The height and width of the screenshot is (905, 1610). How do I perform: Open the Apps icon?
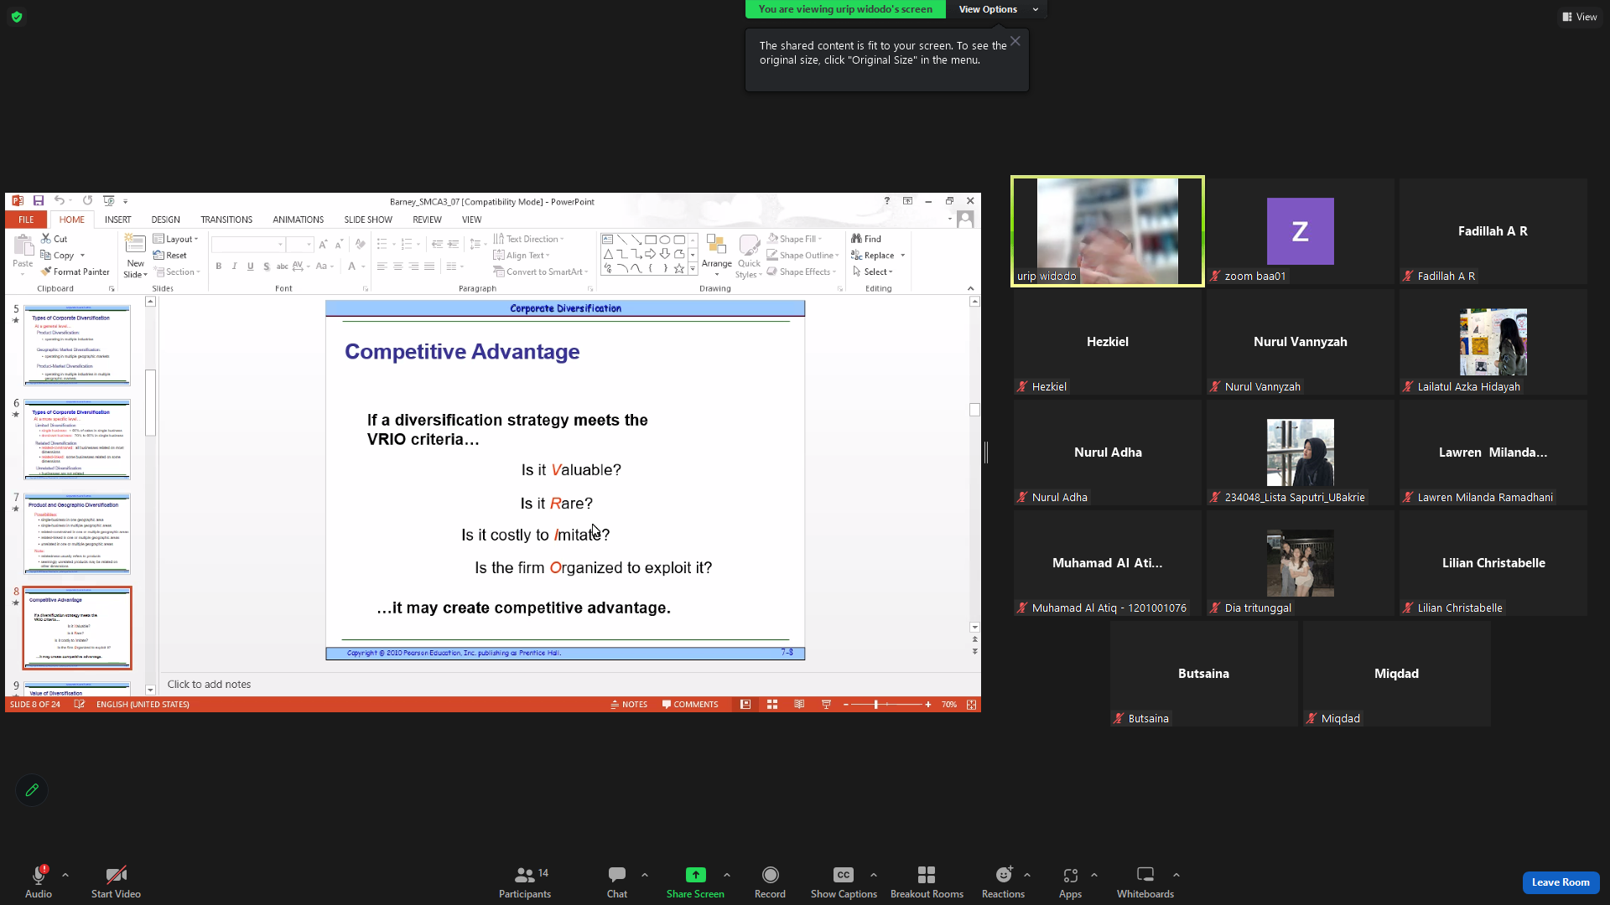[1070, 875]
